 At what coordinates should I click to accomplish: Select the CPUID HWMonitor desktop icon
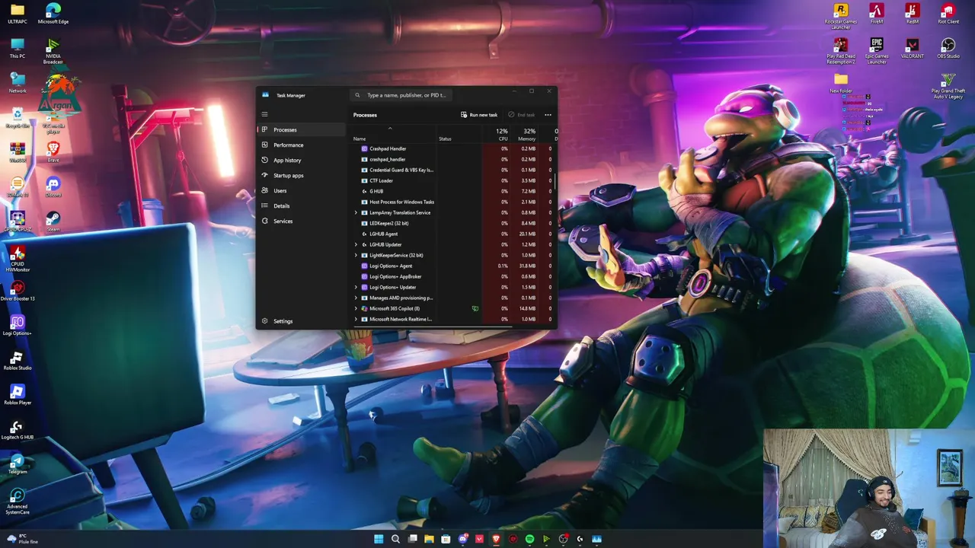pos(17,259)
